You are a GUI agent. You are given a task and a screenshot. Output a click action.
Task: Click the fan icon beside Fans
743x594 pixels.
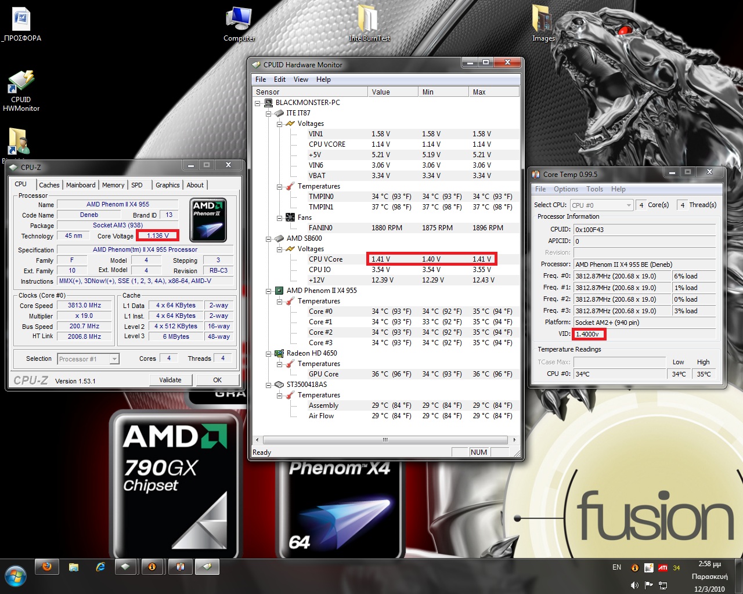click(290, 218)
